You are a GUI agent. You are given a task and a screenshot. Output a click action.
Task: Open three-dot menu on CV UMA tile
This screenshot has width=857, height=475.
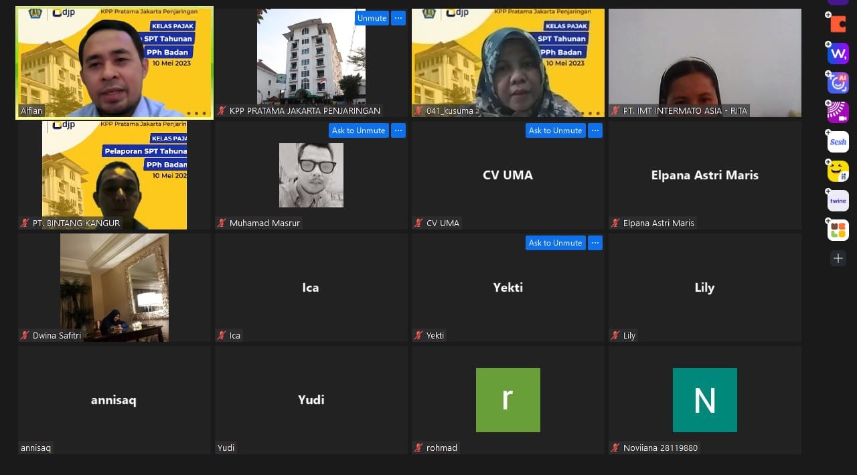coord(595,130)
